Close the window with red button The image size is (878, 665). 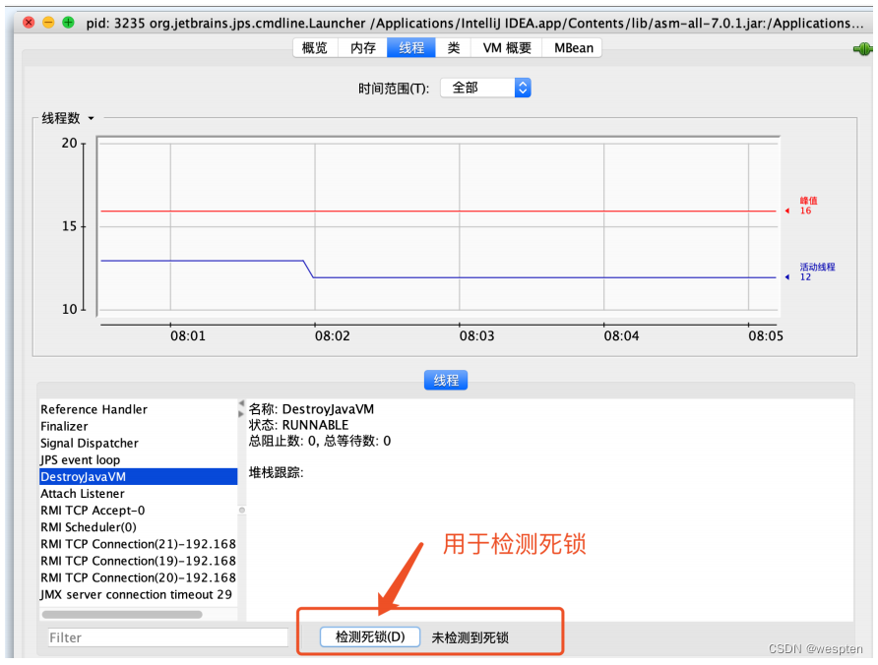tap(29, 23)
